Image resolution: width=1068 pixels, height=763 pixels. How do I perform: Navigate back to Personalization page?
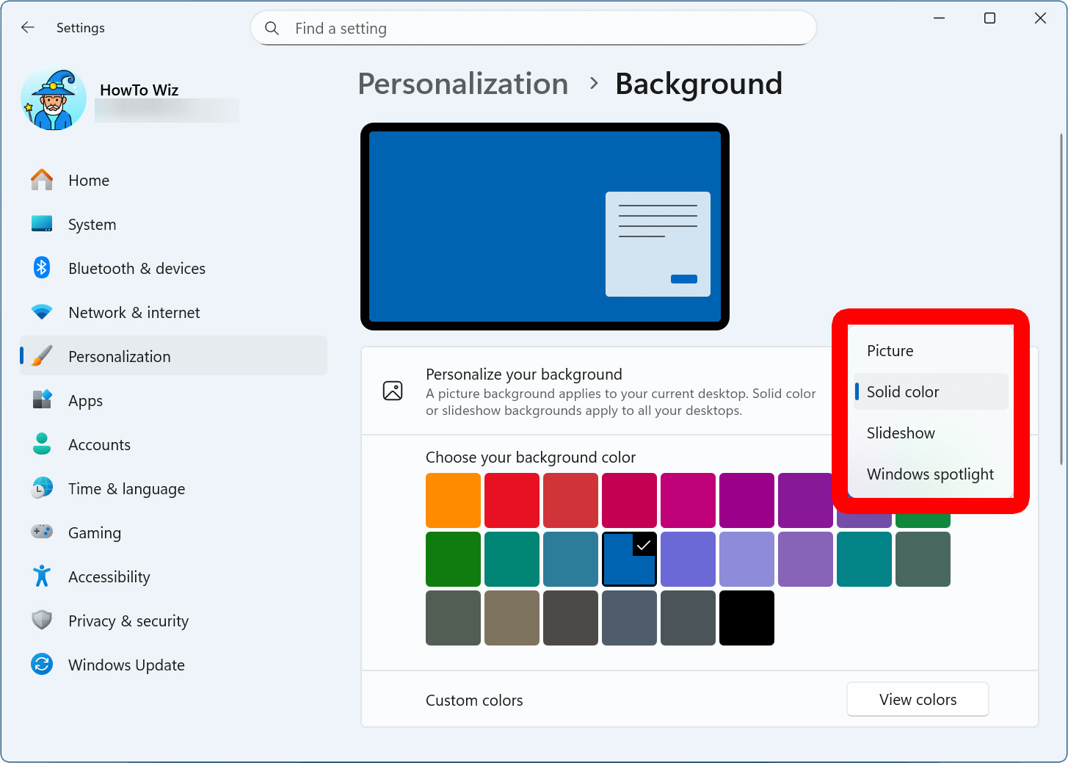tap(462, 84)
